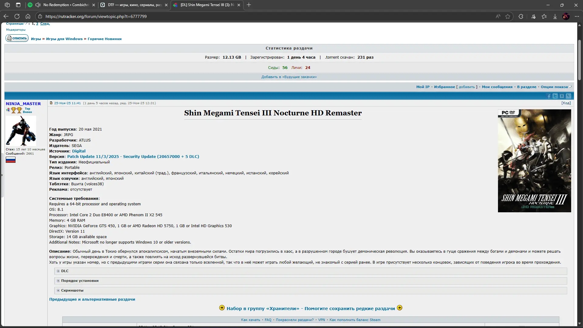
Task: Click the Twitter share icon
Action: point(555,96)
